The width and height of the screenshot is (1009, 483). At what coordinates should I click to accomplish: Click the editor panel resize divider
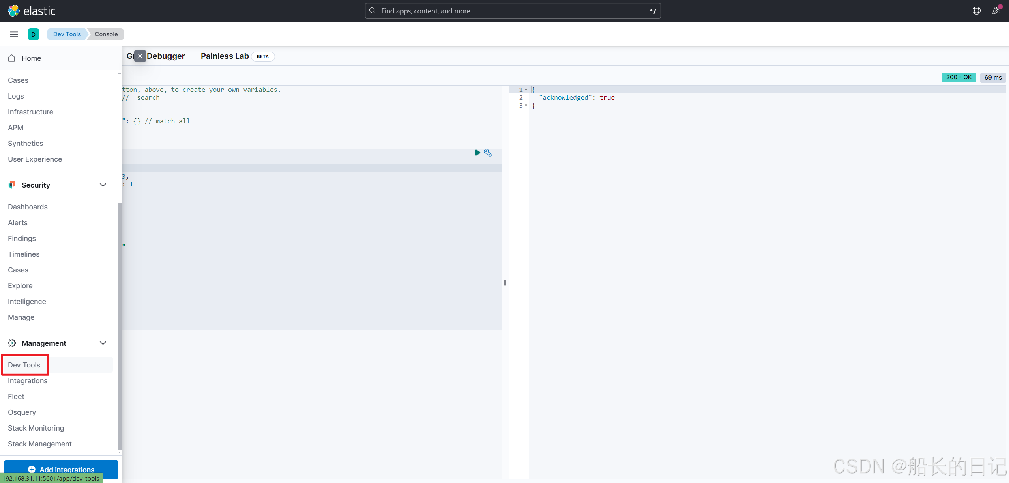click(x=505, y=283)
